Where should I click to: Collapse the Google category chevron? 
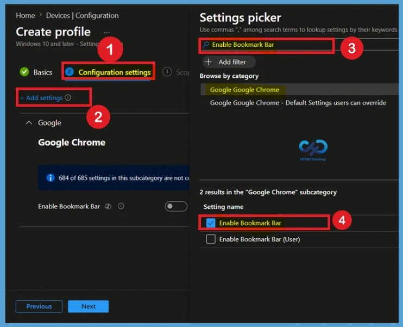coord(29,123)
